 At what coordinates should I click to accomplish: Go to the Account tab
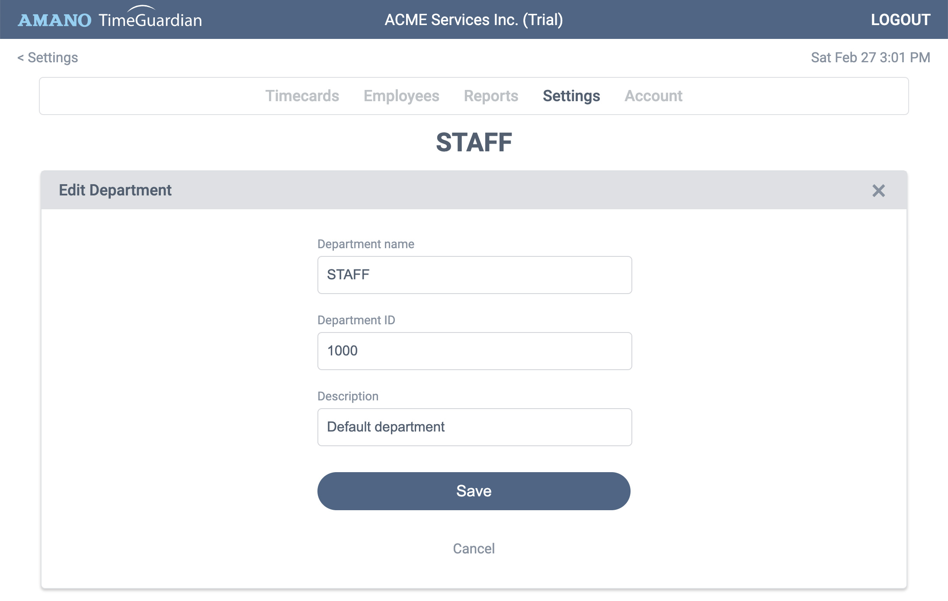(x=653, y=96)
